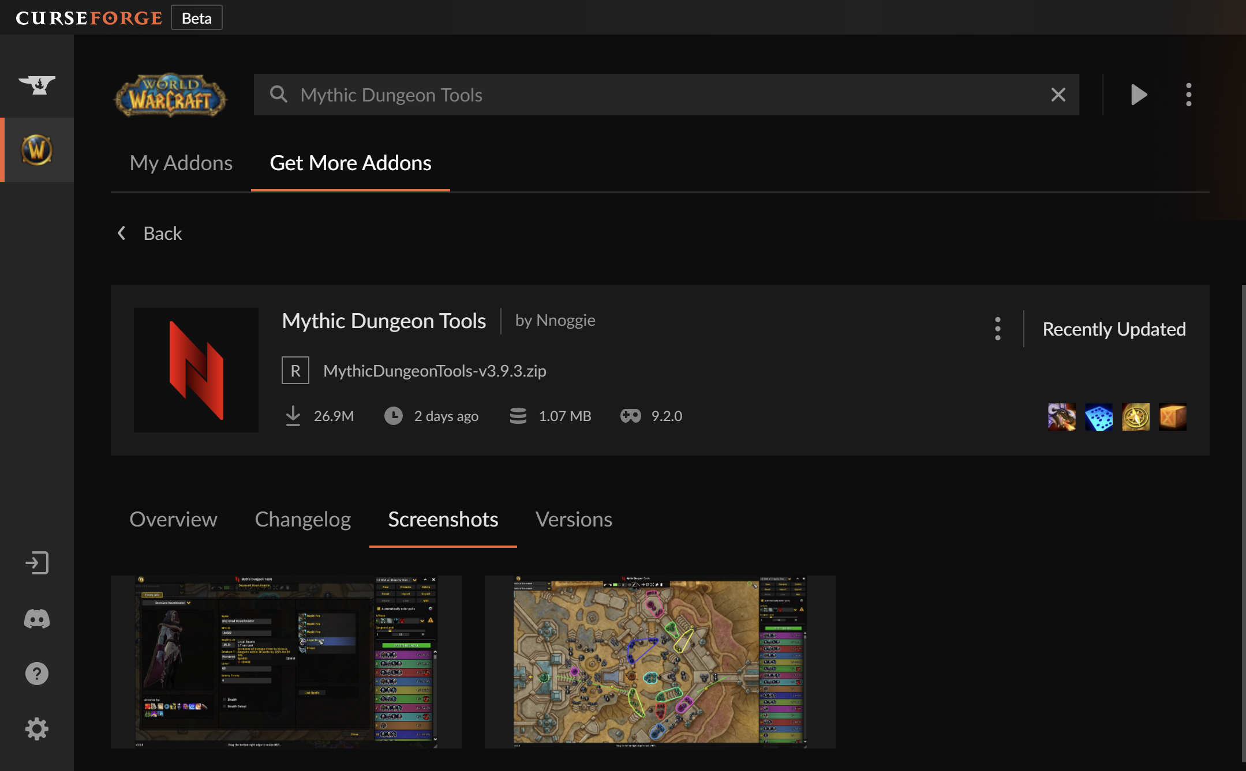Launch the game with the play button
The width and height of the screenshot is (1246, 771).
1139,95
